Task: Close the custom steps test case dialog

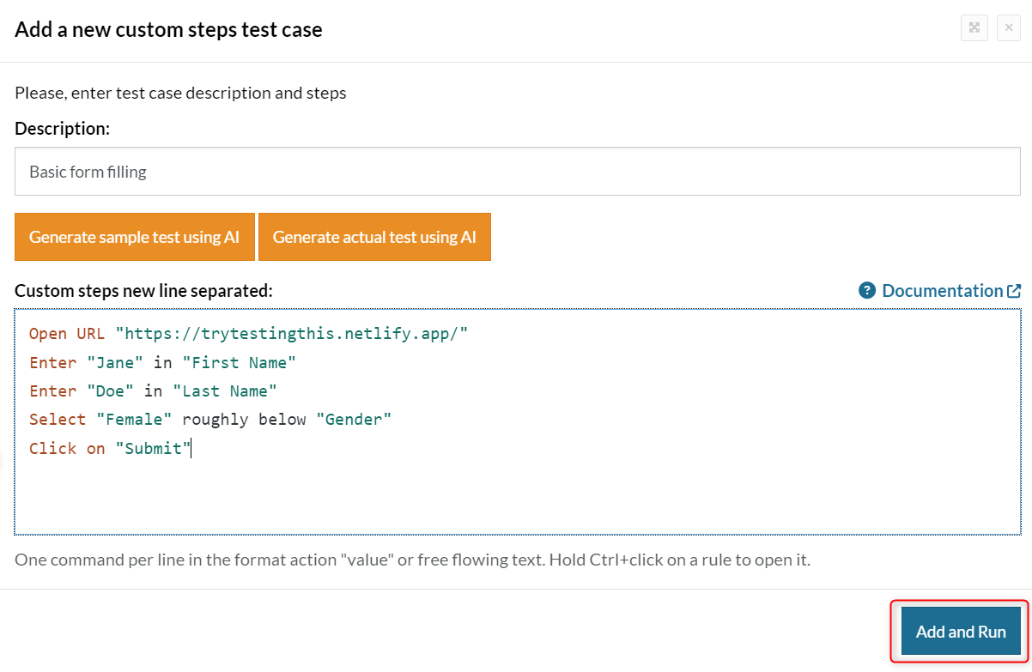Action: [x=1008, y=28]
